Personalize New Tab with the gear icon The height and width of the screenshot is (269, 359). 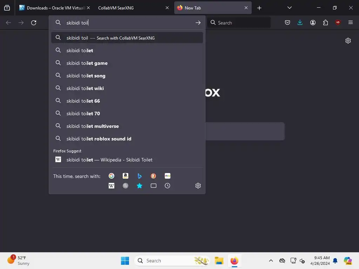point(348,41)
